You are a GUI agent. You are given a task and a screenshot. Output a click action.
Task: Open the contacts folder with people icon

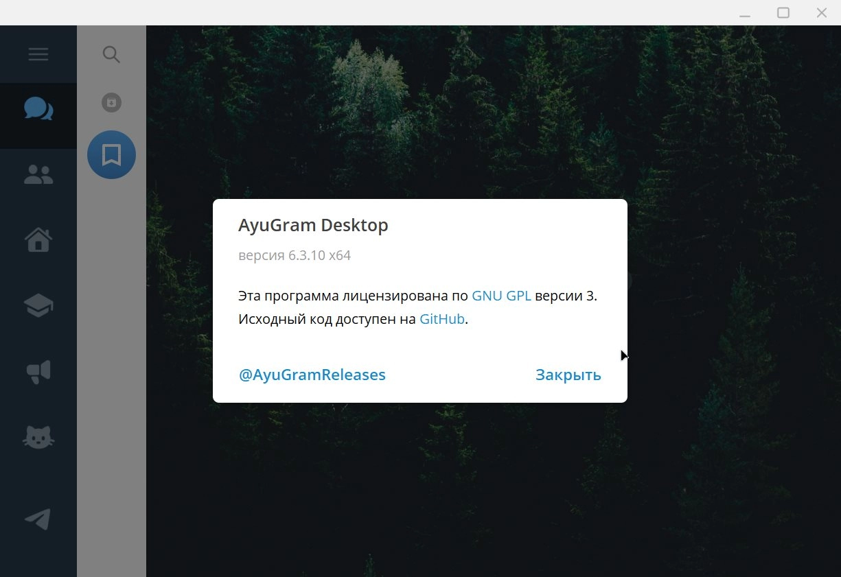pos(38,175)
